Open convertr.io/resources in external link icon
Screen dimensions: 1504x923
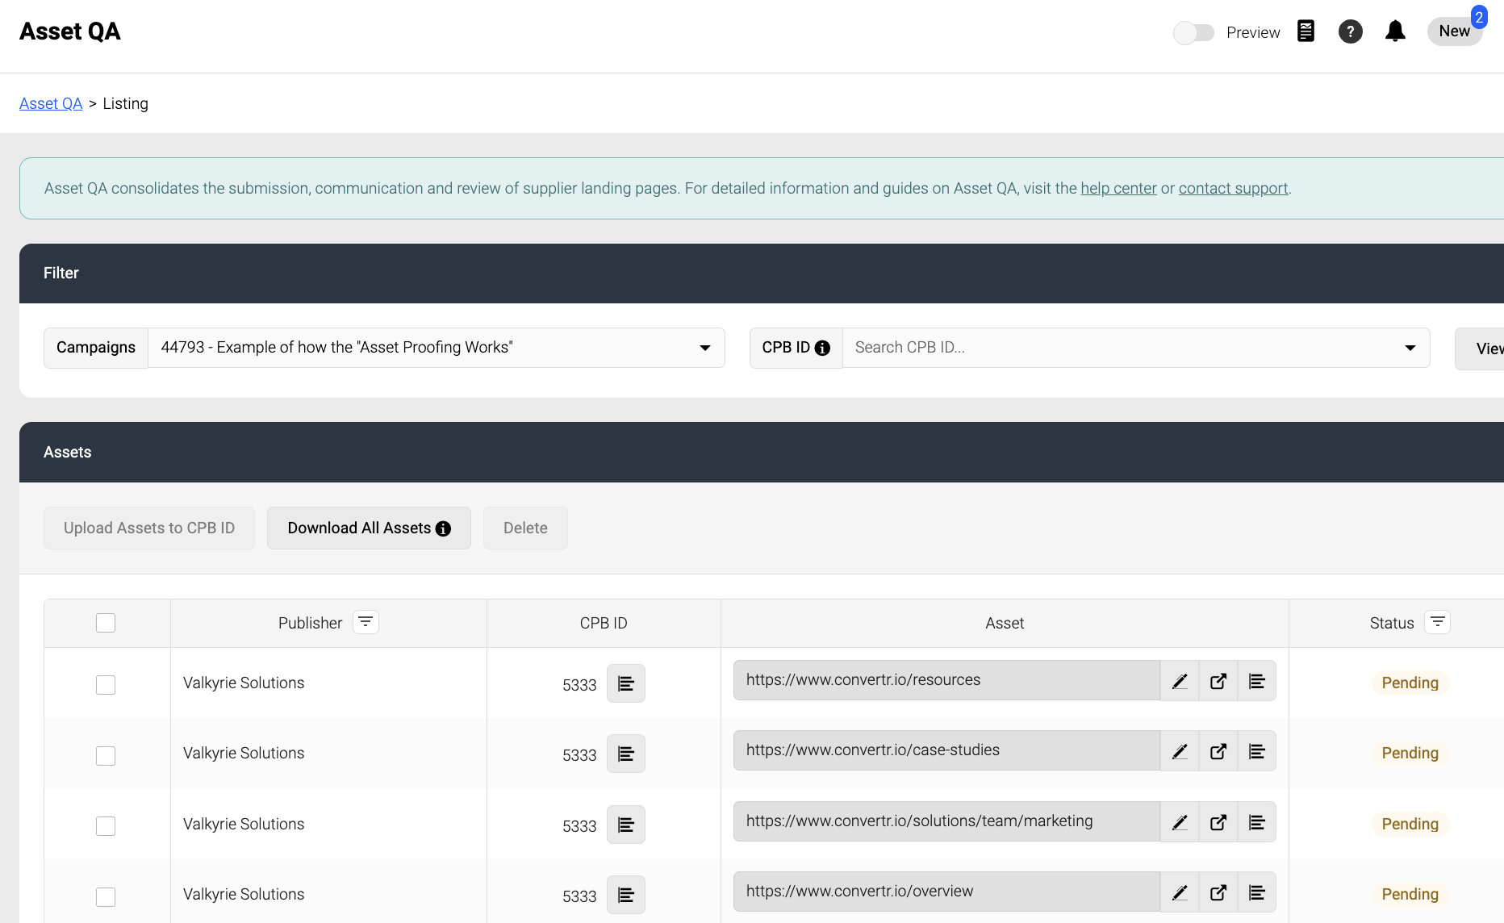click(x=1218, y=681)
